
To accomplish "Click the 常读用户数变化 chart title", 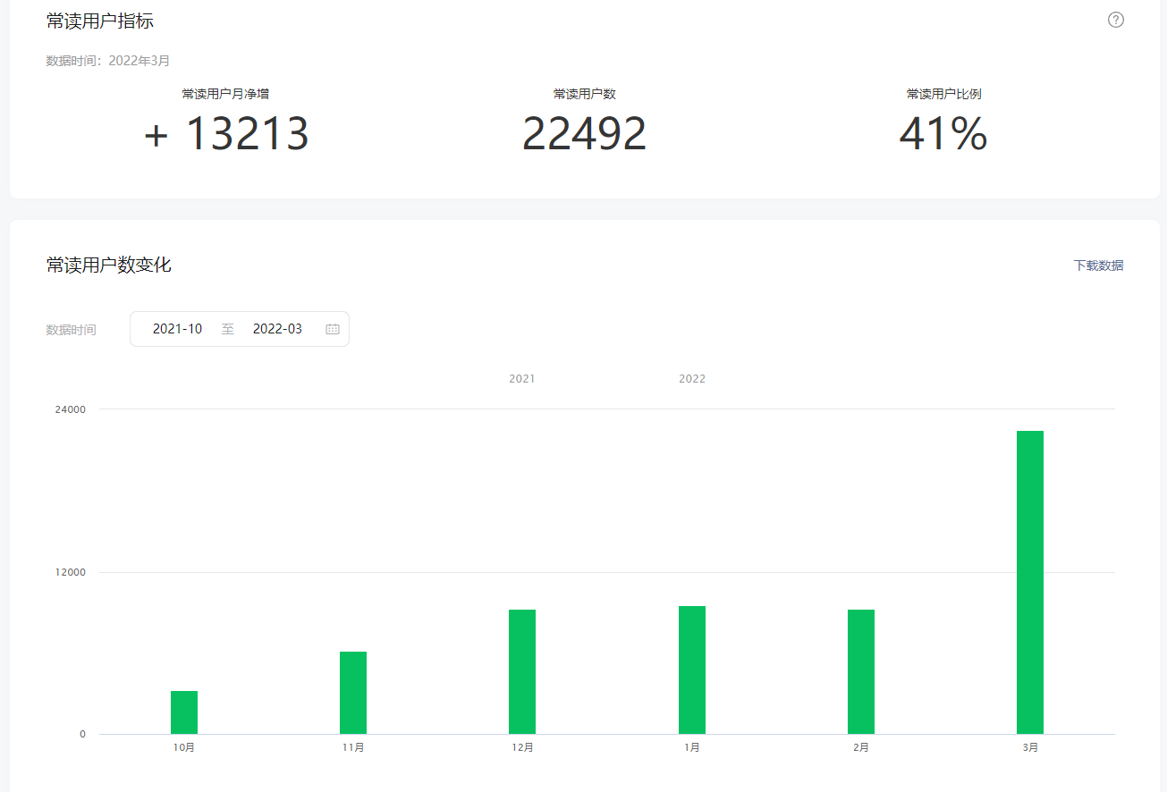I will coord(109,265).
